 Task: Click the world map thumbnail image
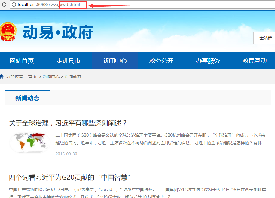tap(30, 142)
